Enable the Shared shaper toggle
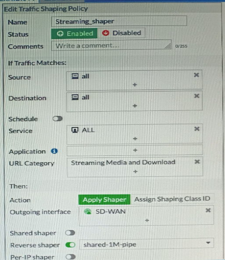The image size is (225, 260). (x=70, y=233)
